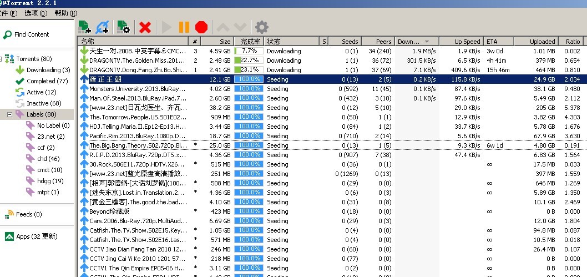Click the Move Down Queue arrow
This screenshot has height=277, width=587.
click(x=240, y=27)
